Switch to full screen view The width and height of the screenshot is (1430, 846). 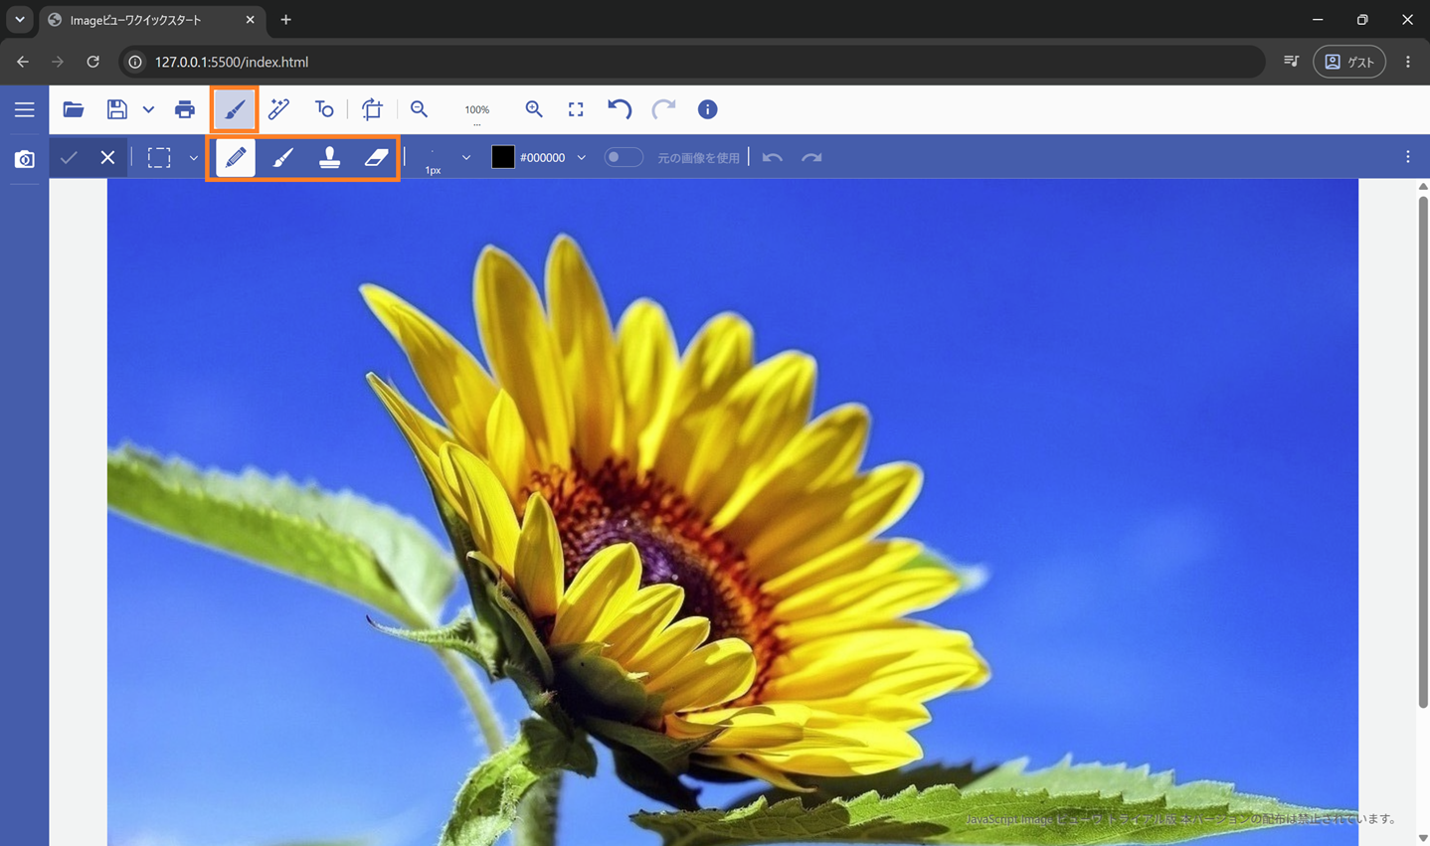click(576, 109)
